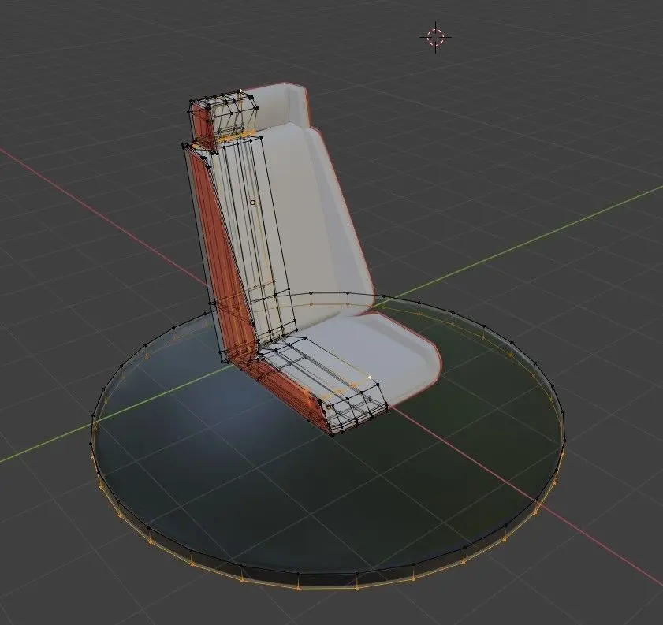Click the origin dot on the backrest wireframe
Image resolution: width=663 pixels, height=625 pixels.
(253, 203)
